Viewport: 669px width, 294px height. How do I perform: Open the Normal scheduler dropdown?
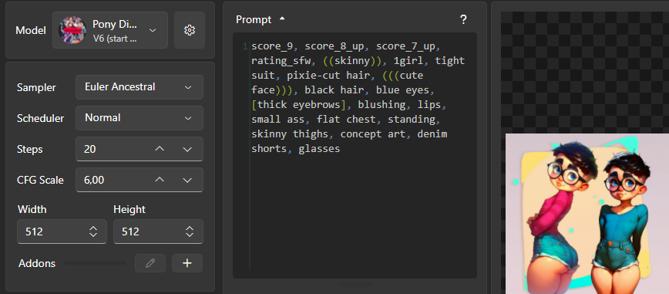tap(139, 118)
